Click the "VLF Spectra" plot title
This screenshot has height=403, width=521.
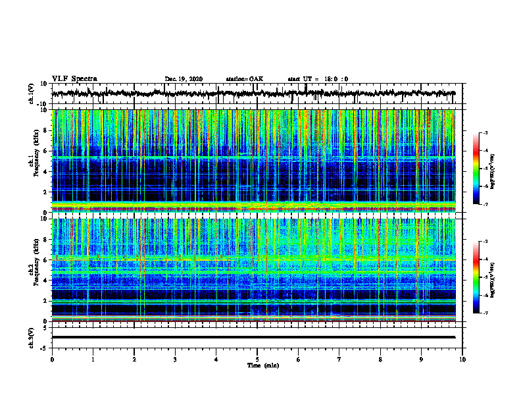click(x=74, y=79)
